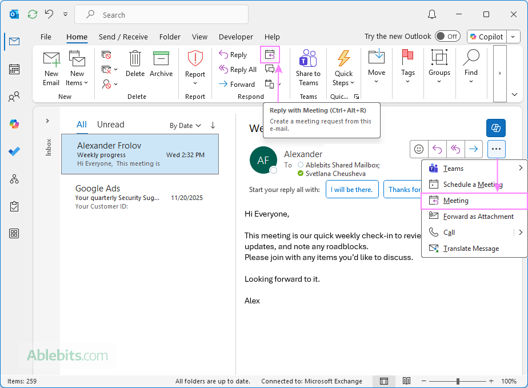Toggle the Try the new Outlook switch
Viewport: 528px width, 388px height.
click(447, 36)
